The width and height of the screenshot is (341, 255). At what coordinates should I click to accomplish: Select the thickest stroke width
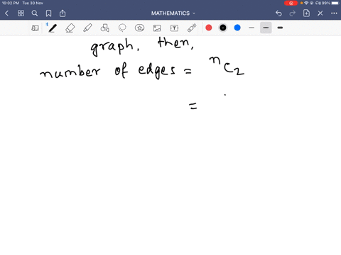click(280, 28)
